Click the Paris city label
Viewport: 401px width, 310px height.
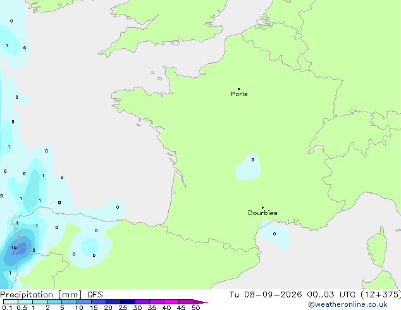coord(239,94)
